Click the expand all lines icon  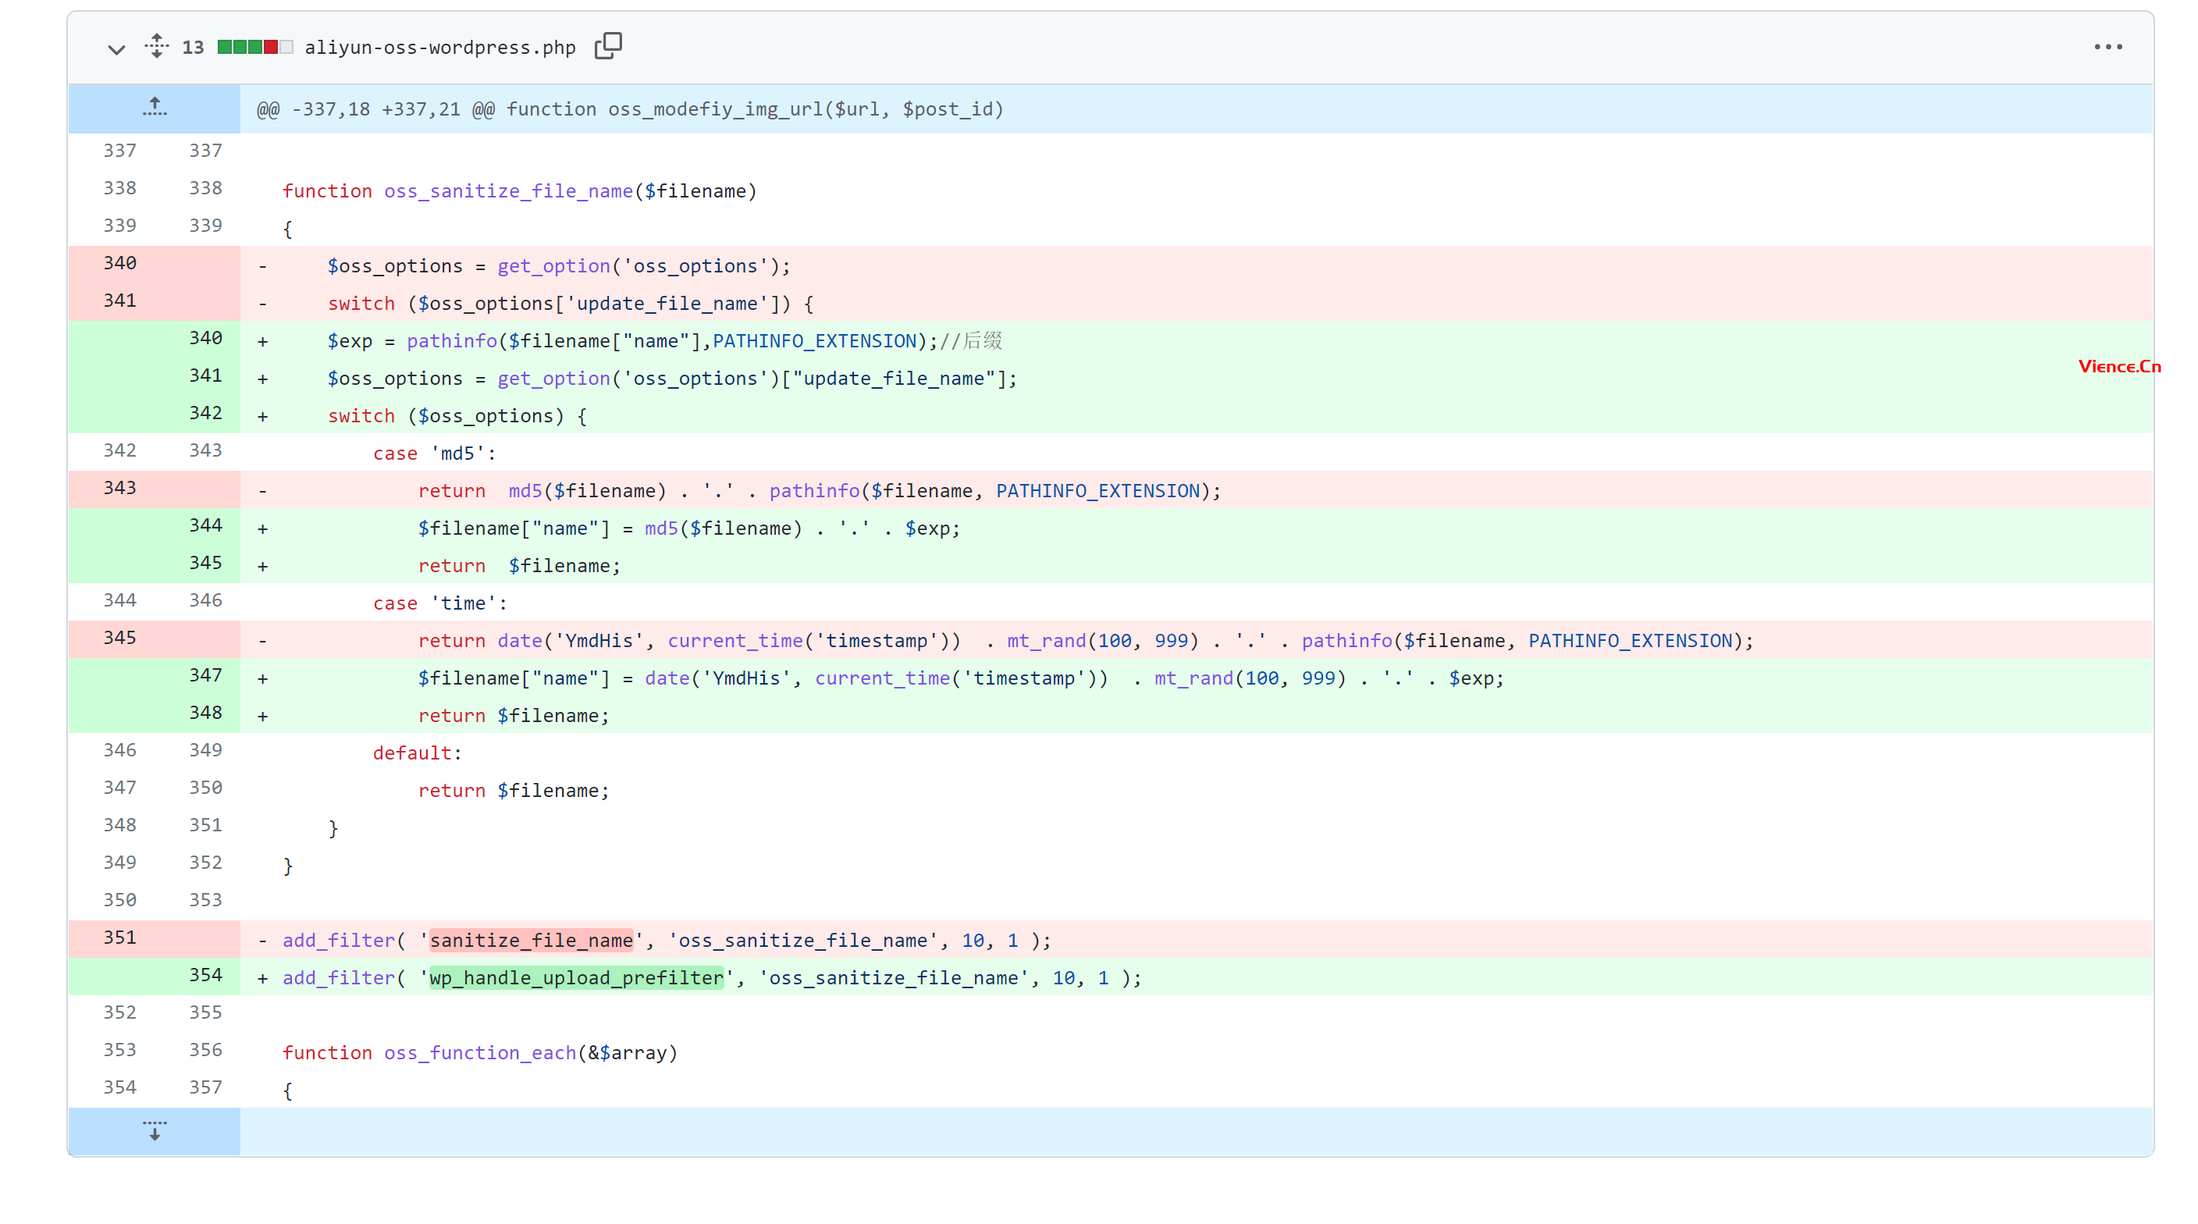click(156, 46)
